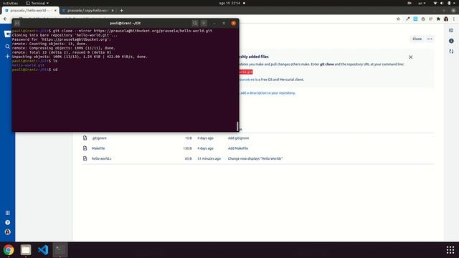Open the Bitbucket logo home icon

click(8, 34)
